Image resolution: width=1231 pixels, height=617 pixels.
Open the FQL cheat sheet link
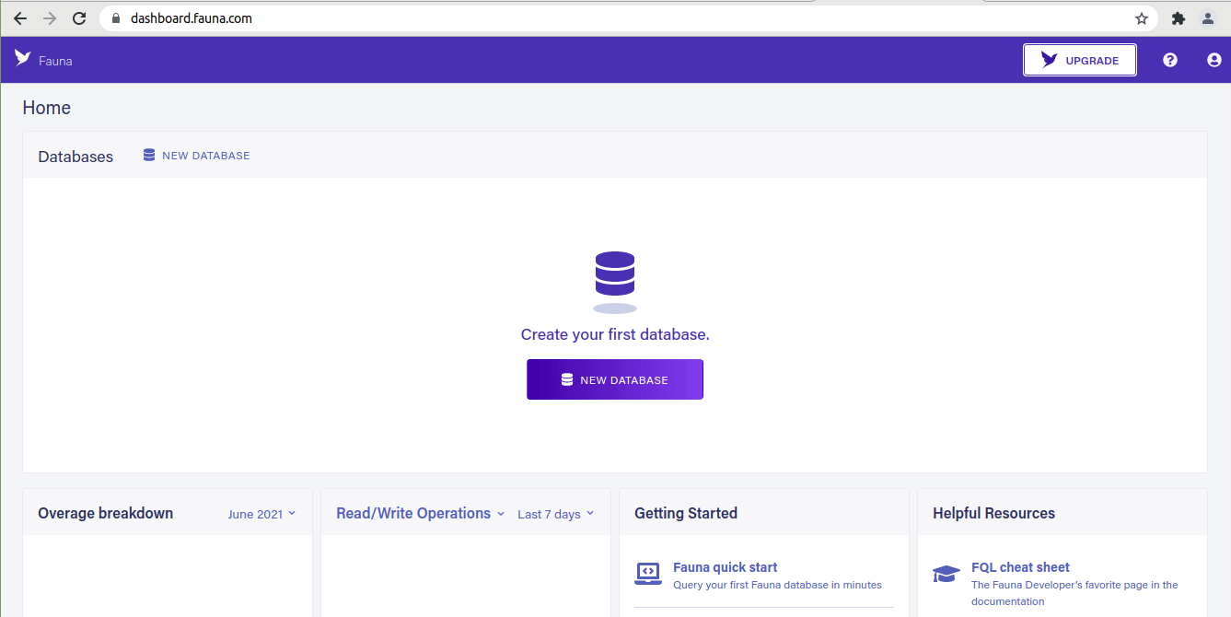point(1020,567)
